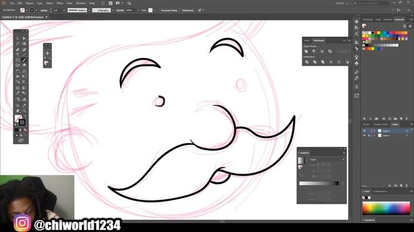This screenshot has width=414, height=232.
Task: Switch to the Swatches tab
Action: [x=399, y=19]
